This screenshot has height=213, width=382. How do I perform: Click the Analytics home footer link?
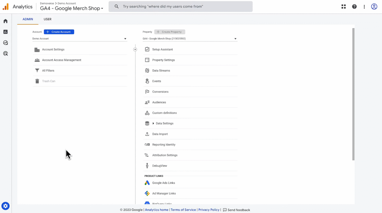[157, 210]
